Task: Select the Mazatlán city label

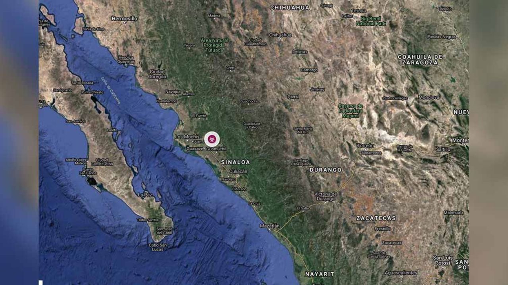Action: point(270,226)
